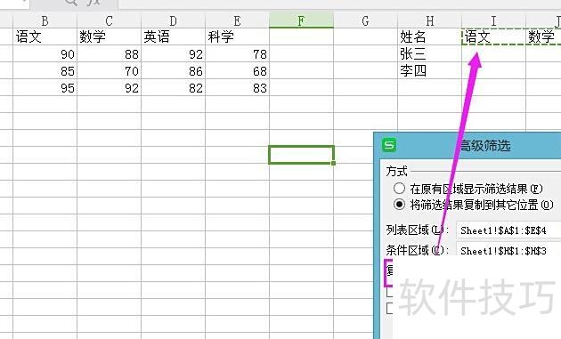Click the 数学 cell in column C
This screenshot has height=339, width=561.
point(110,36)
